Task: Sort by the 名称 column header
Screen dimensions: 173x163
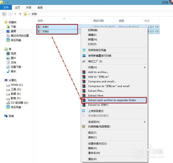Action: tap(40, 21)
